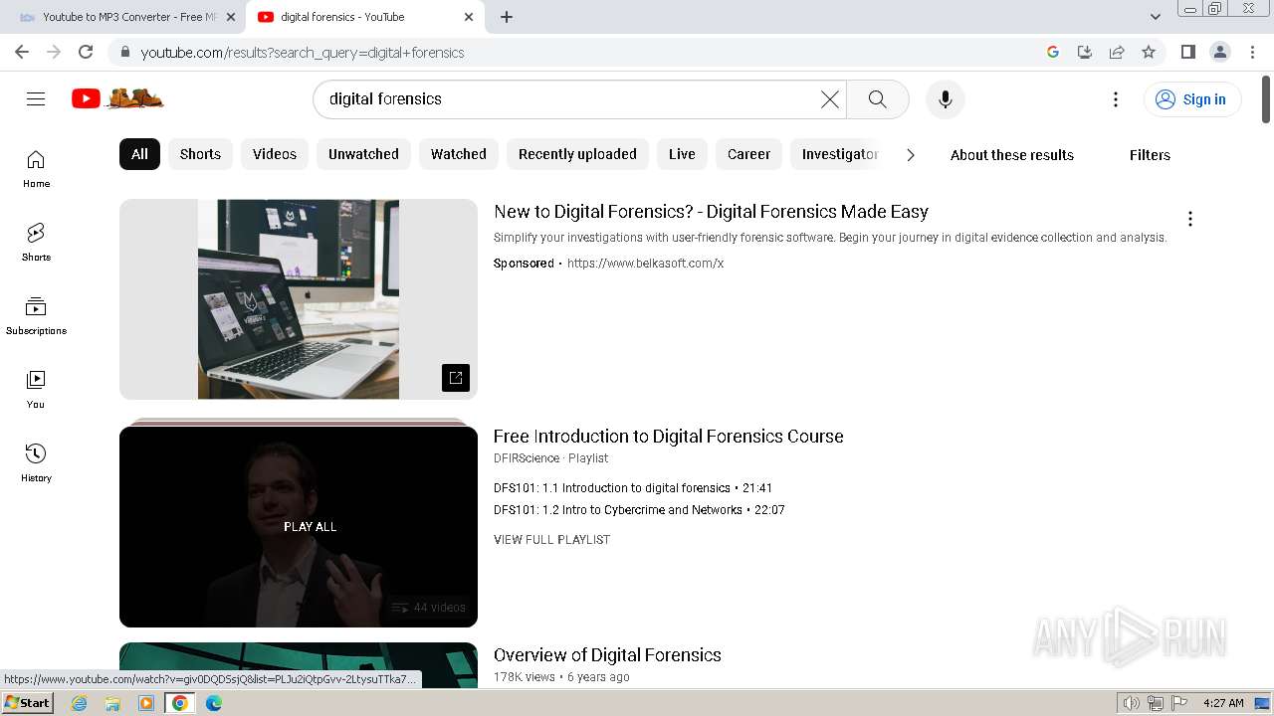Select the Videos filter chip
This screenshot has height=716, width=1274.
tap(275, 154)
